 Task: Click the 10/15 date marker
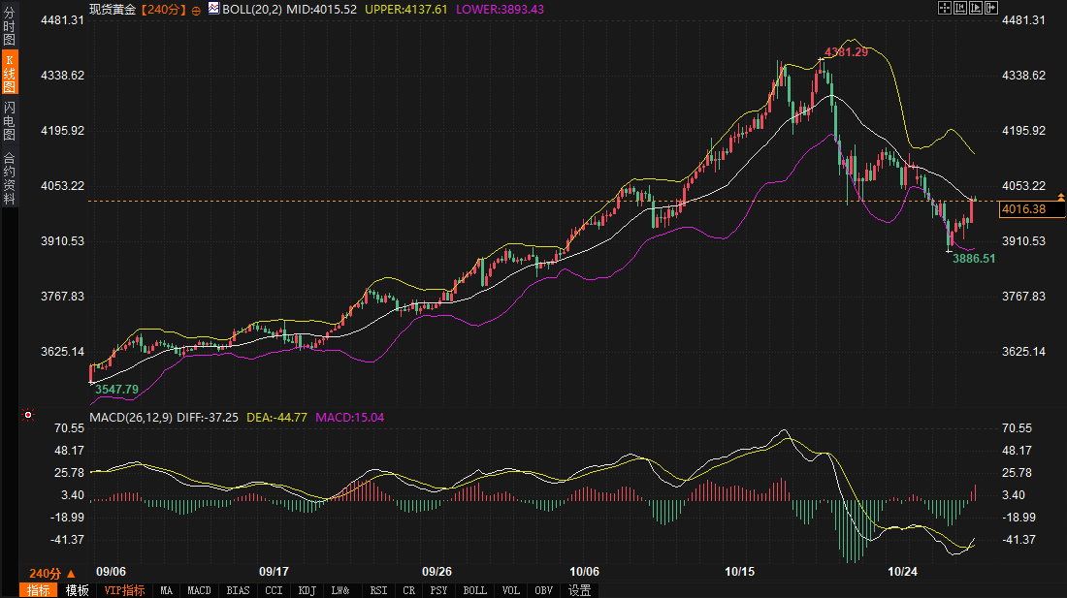point(740,572)
